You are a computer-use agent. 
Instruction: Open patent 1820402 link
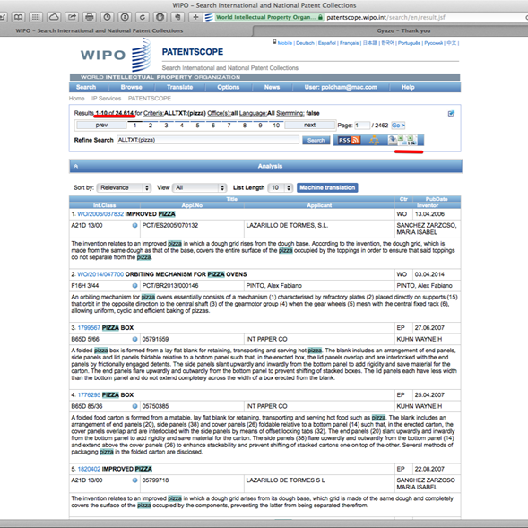(89, 469)
